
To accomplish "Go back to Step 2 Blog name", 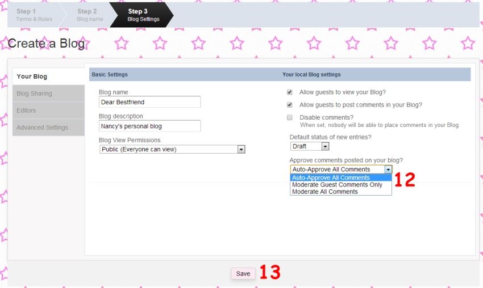I will coord(90,15).
